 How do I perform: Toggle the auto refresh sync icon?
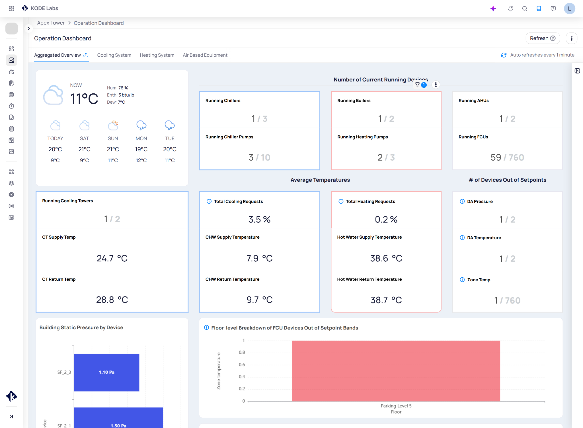(503, 55)
